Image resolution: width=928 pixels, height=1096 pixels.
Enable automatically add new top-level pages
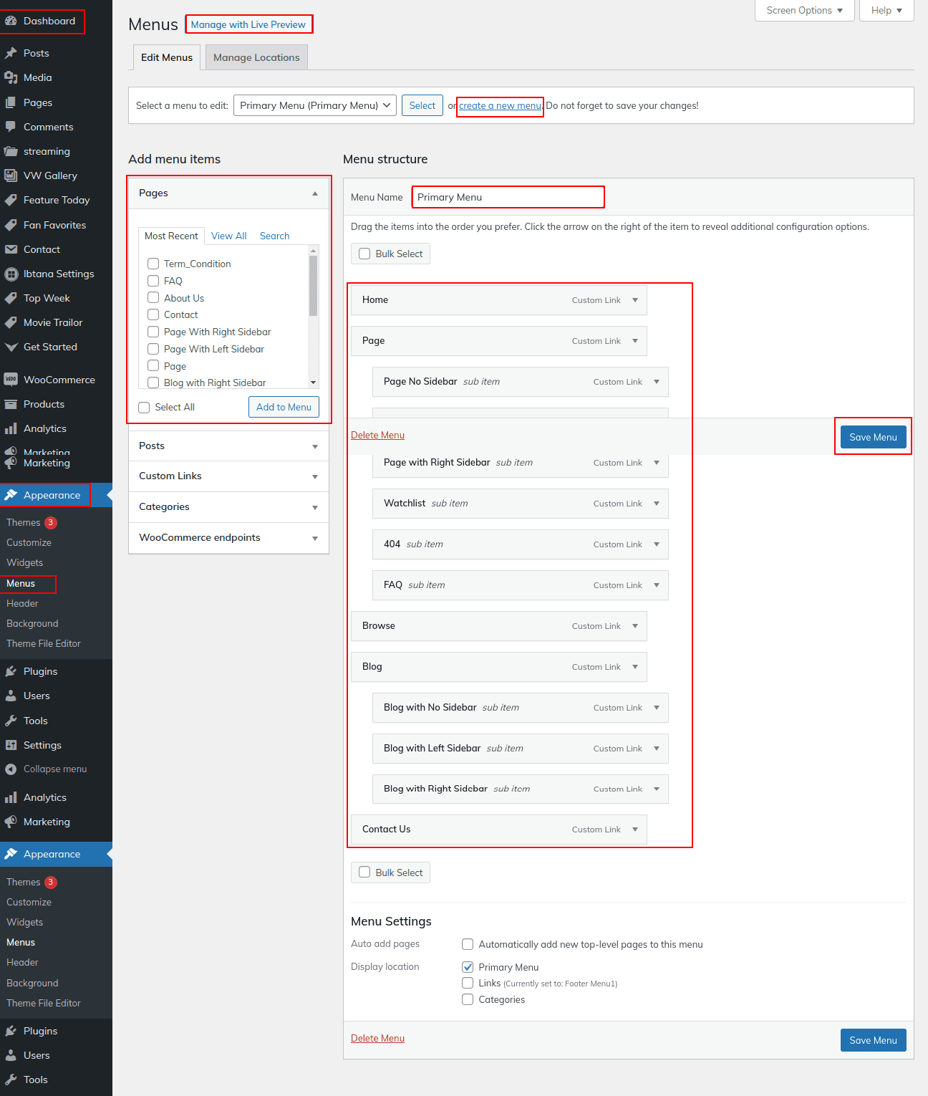[468, 944]
